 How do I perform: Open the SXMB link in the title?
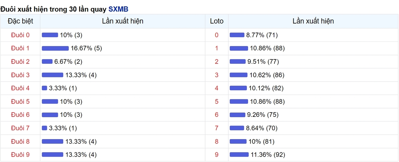pos(118,9)
